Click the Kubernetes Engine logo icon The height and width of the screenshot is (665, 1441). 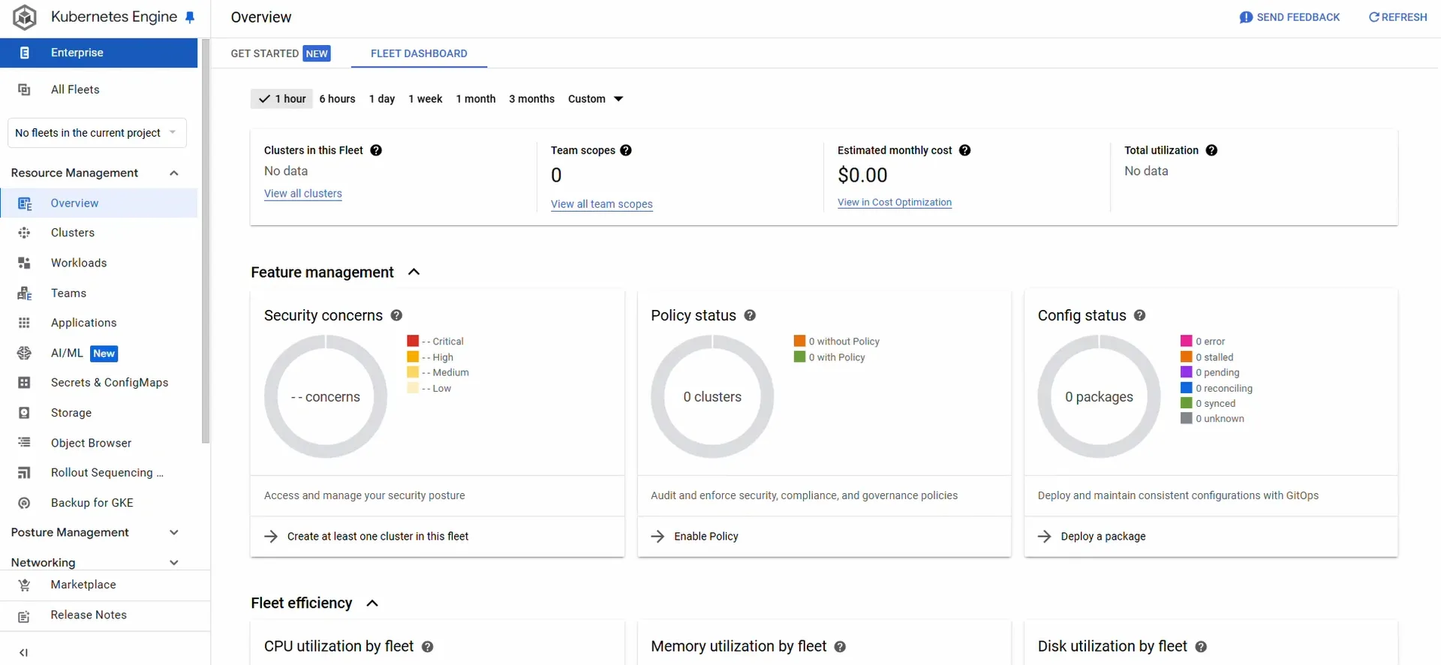[x=25, y=17]
